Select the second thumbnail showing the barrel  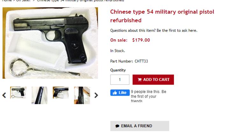(39, 95)
